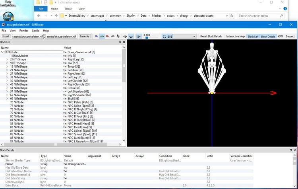Click Interactive Help in toolbar

coord(235,36)
